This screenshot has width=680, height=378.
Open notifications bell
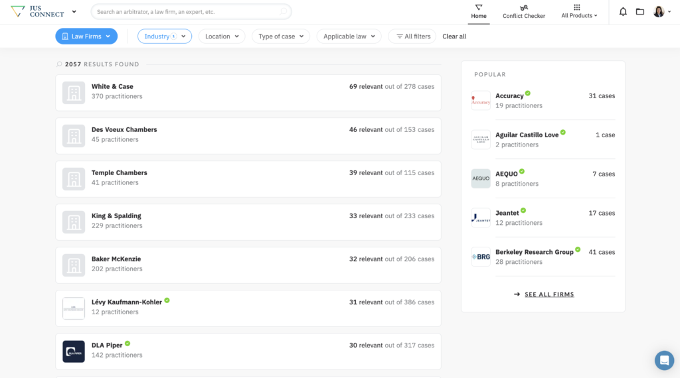[623, 12]
